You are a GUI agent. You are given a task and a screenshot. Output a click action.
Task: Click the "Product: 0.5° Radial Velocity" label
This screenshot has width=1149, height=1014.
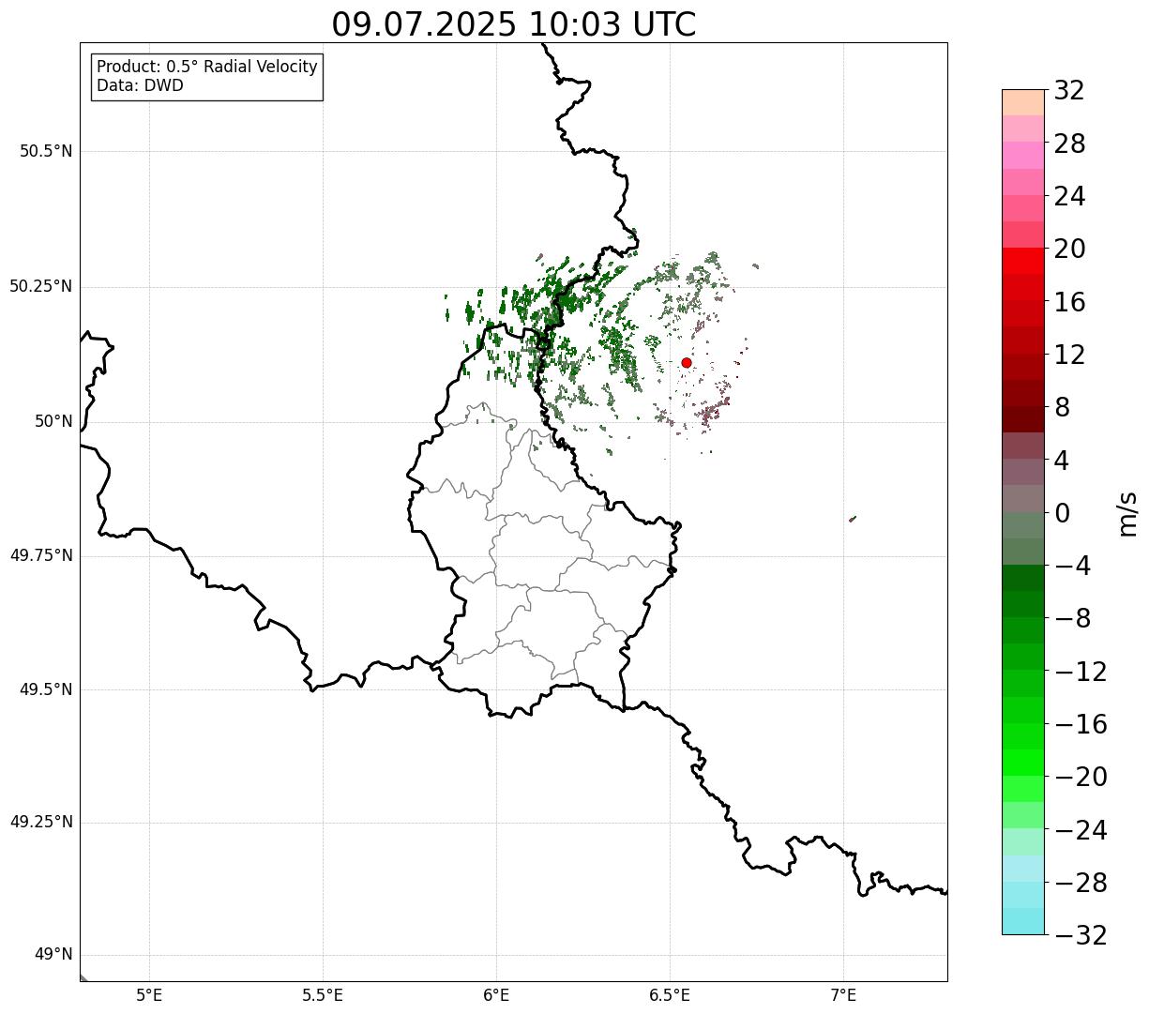207,68
